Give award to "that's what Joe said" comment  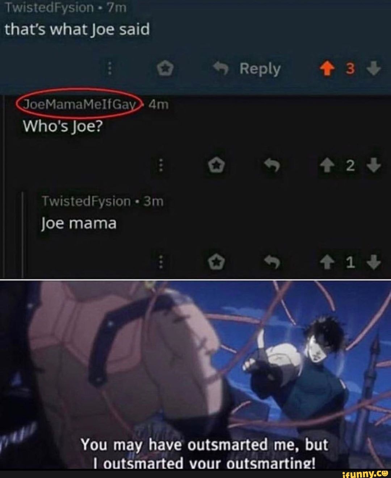click(166, 68)
